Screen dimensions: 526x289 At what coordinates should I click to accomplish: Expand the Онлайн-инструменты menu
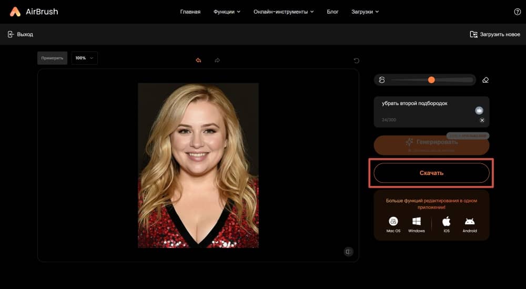pyautogui.click(x=284, y=12)
